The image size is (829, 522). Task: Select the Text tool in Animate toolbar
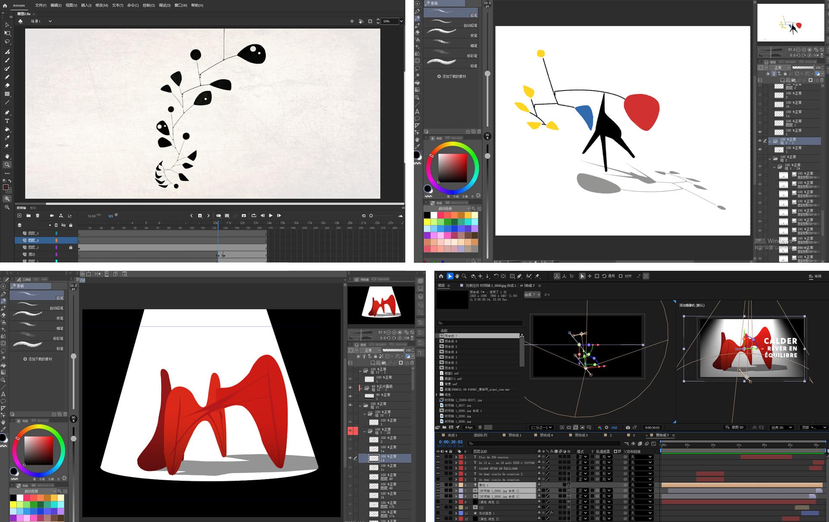coord(7,121)
